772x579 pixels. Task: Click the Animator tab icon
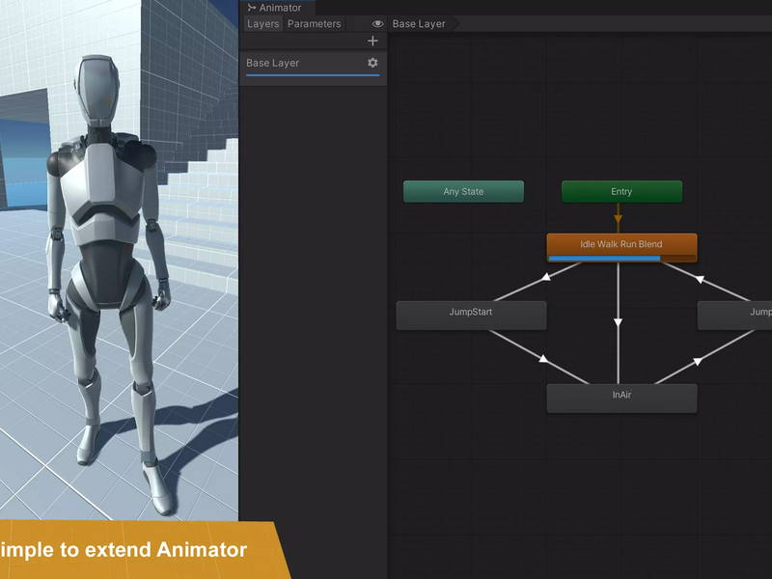252,8
